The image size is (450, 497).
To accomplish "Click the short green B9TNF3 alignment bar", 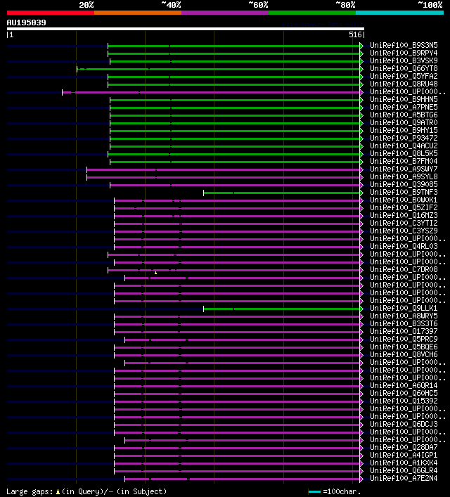I will pyautogui.click(x=282, y=193).
